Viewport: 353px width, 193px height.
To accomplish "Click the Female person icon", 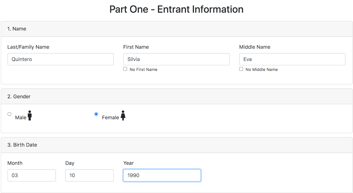I will point(123,116).
